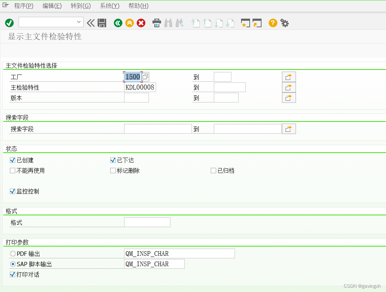Image resolution: width=386 pixels, height=292 pixels.
Task: Open multiple selection for the 主检验特性 row
Action: point(289,87)
